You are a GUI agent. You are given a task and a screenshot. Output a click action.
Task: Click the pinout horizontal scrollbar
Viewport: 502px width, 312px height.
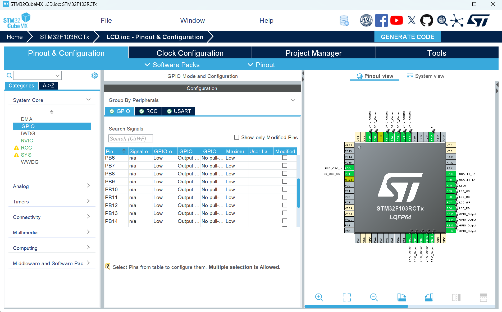coord(356,306)
